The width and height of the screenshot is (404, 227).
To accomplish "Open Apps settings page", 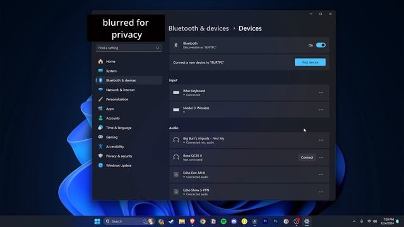I will (129, 109).
